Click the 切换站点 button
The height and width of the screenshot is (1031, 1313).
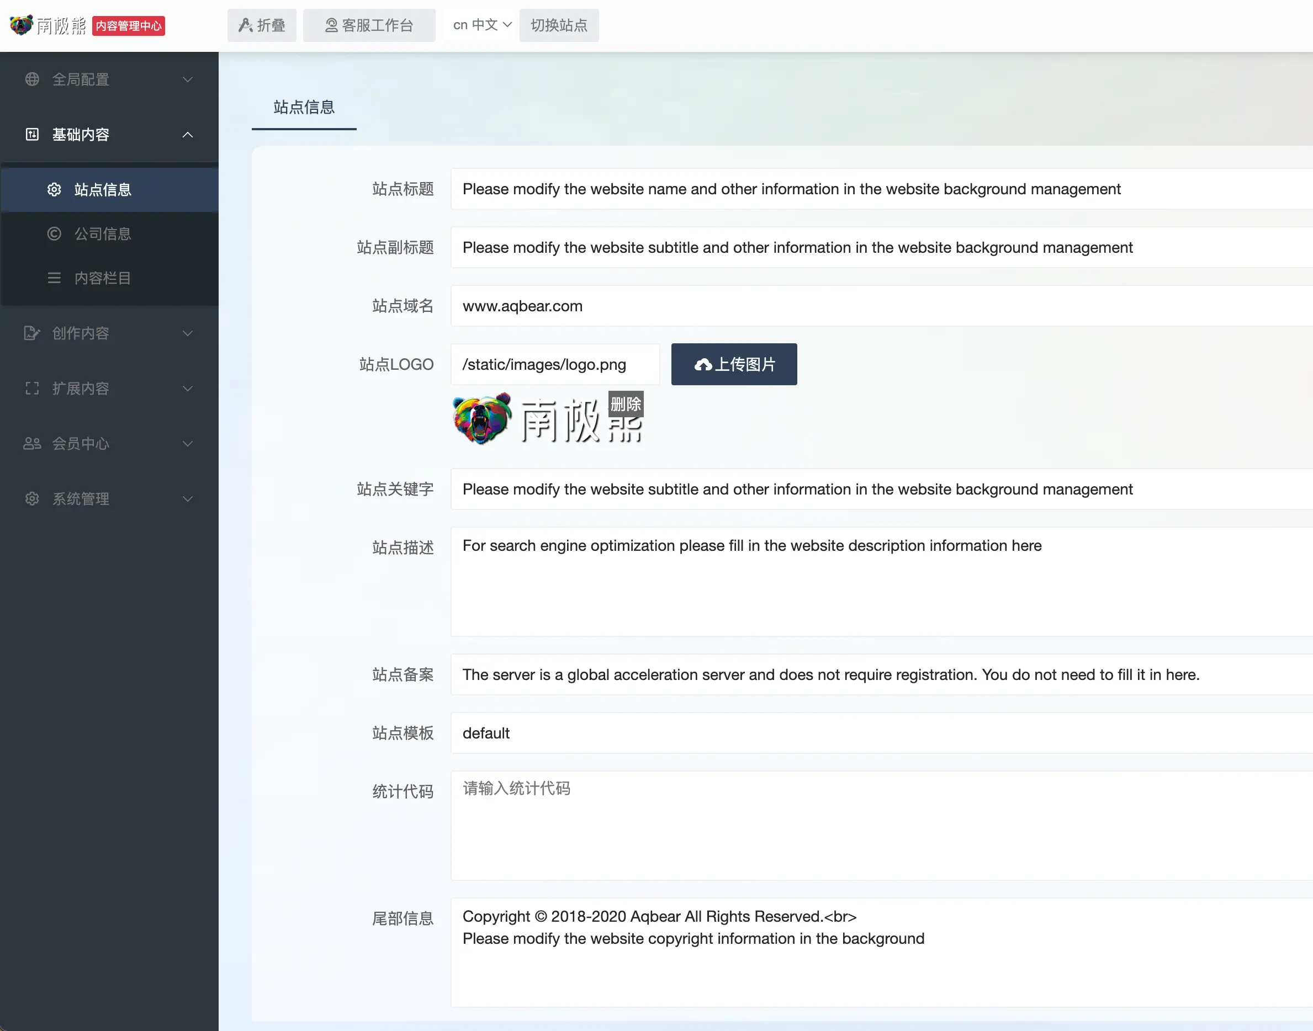point(559,25)
